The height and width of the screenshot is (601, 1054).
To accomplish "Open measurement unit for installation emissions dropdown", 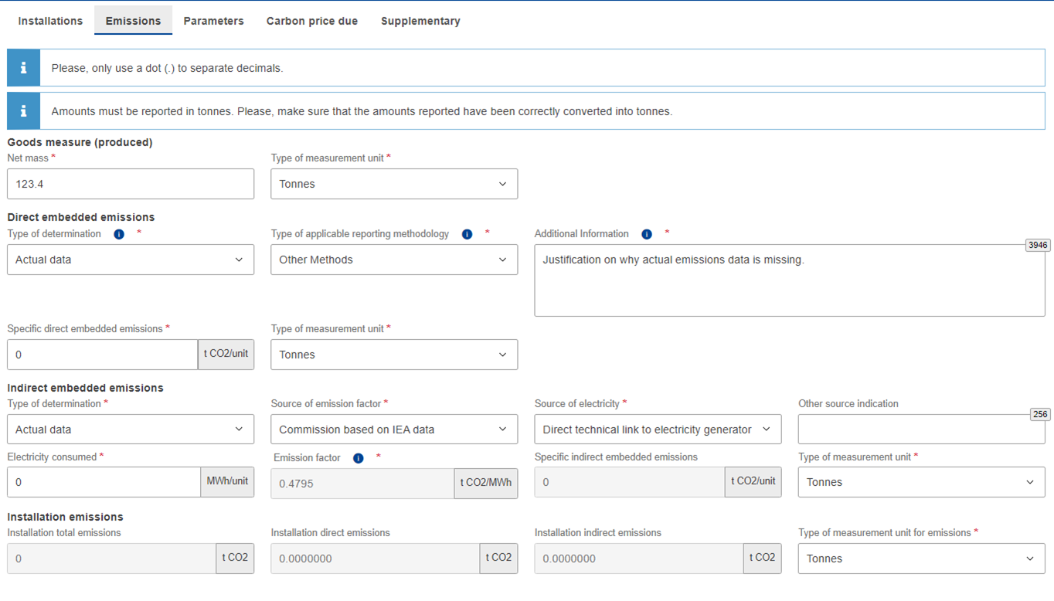I will click(920, 559).
